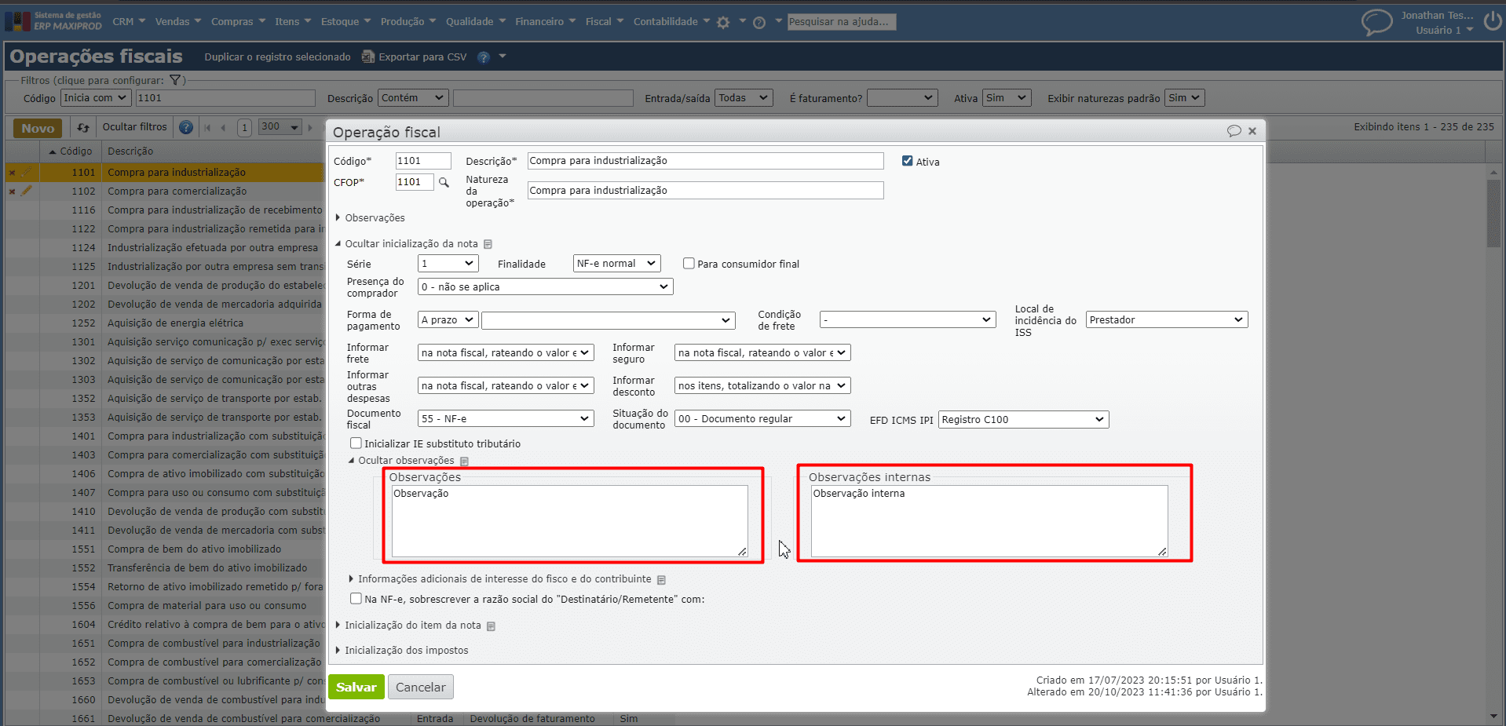The height and width of the screenshot is (726, 1506).
Task: Check the sobrescrever razão social option
Action: 356,599
